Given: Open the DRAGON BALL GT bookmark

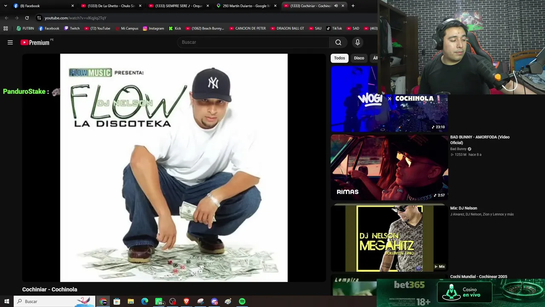Looking at the screenshot, I should tap(287, 29).
